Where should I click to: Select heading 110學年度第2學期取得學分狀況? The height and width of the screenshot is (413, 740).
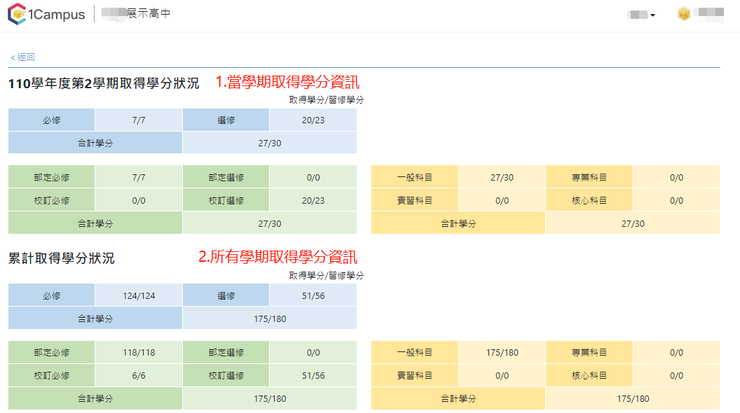(x=104, y=83)
